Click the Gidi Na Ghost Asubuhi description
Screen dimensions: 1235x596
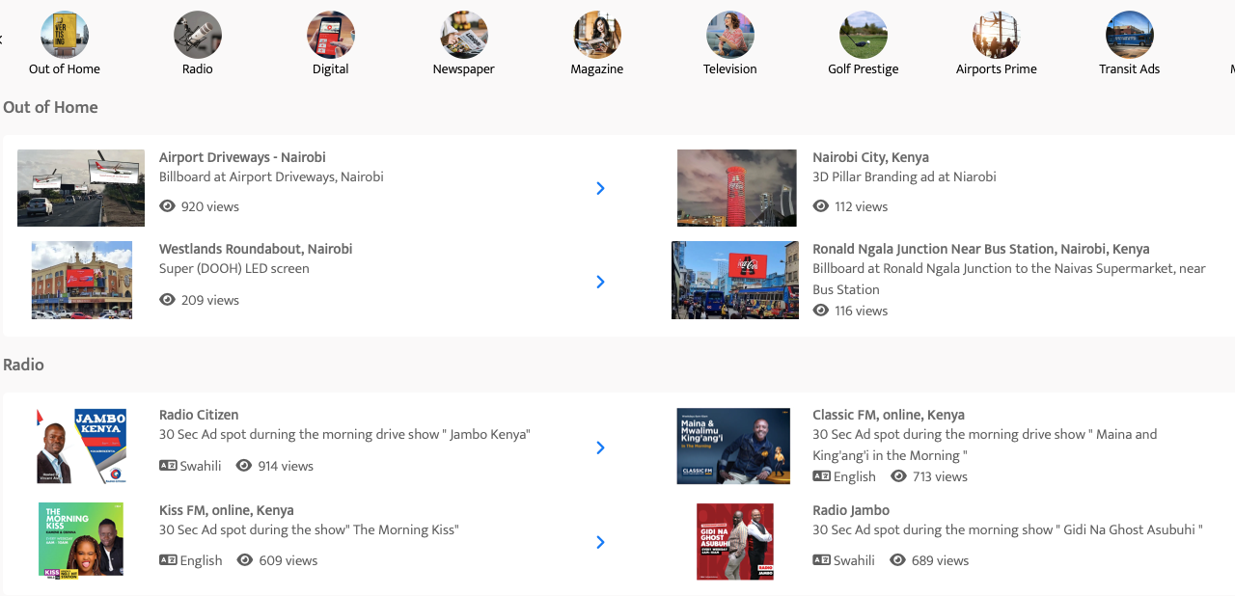point(1007,530)
